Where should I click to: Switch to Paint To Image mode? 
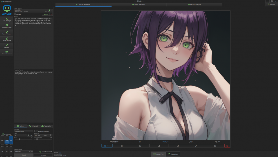pos(7,33)
